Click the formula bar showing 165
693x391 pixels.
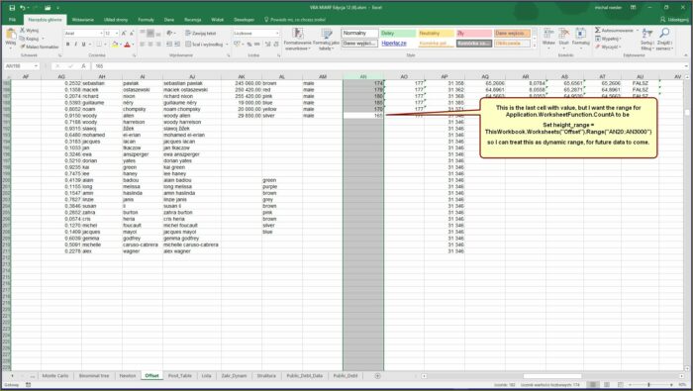point(389,66)
